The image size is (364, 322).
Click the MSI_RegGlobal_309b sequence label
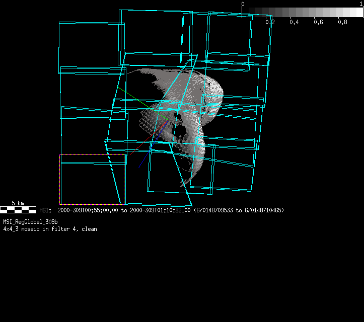30,222
